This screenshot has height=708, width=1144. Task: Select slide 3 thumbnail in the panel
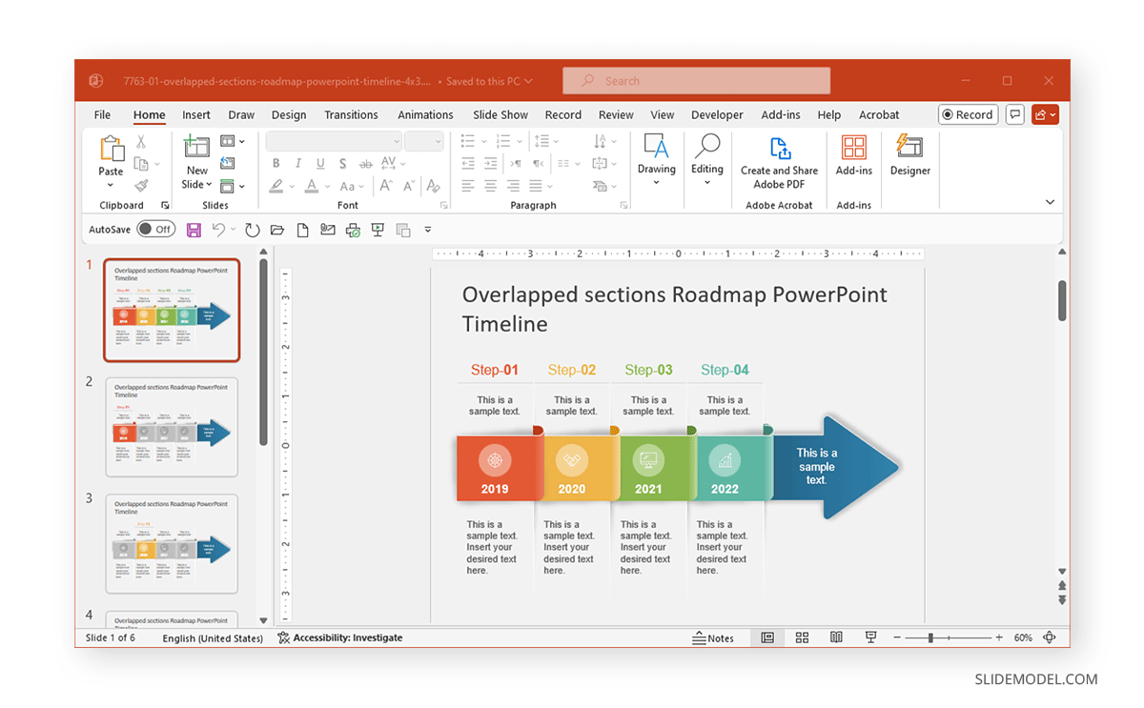click(x=172, y=543)
